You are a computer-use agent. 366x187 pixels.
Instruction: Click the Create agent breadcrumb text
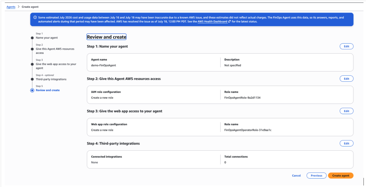coord(30,7)
